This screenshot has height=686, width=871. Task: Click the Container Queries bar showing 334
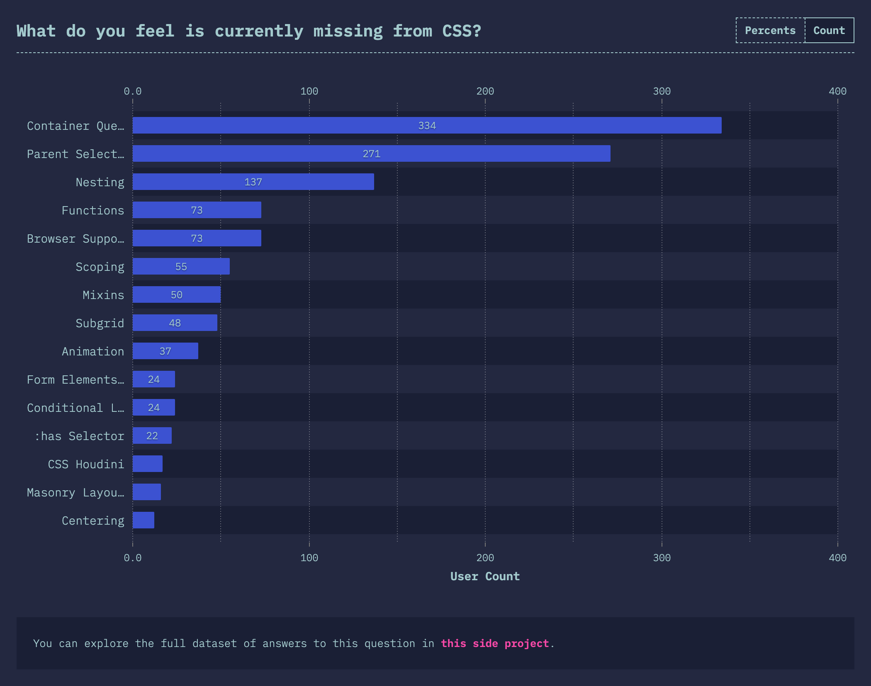426,125
